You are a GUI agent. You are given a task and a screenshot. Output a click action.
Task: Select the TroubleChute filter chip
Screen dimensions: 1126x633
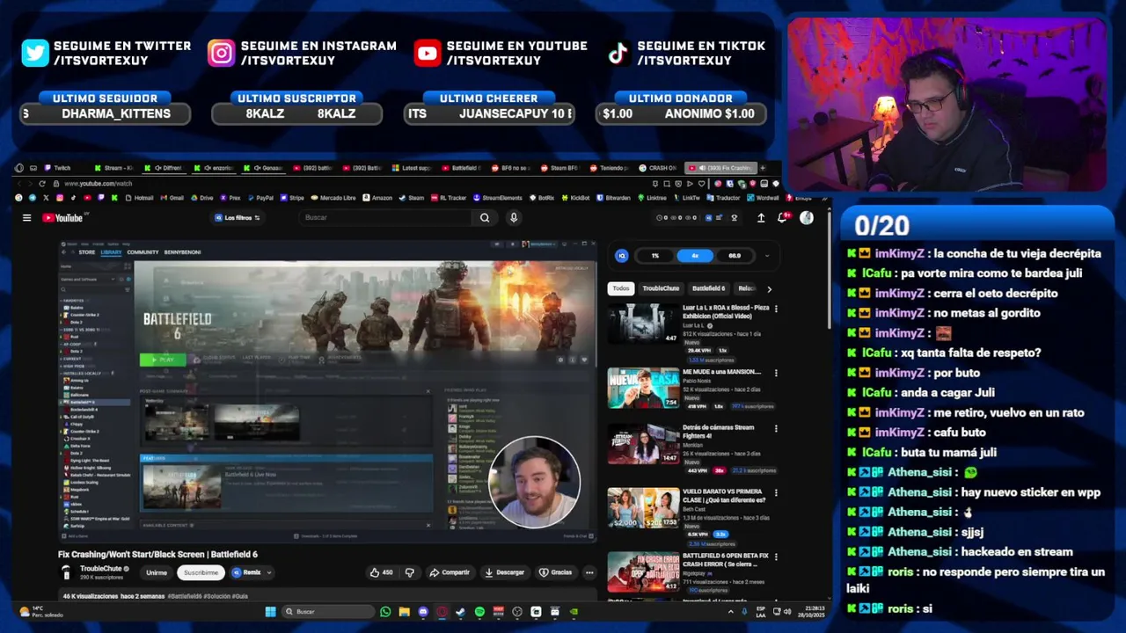pyautogui.click(x=661, y=288)
